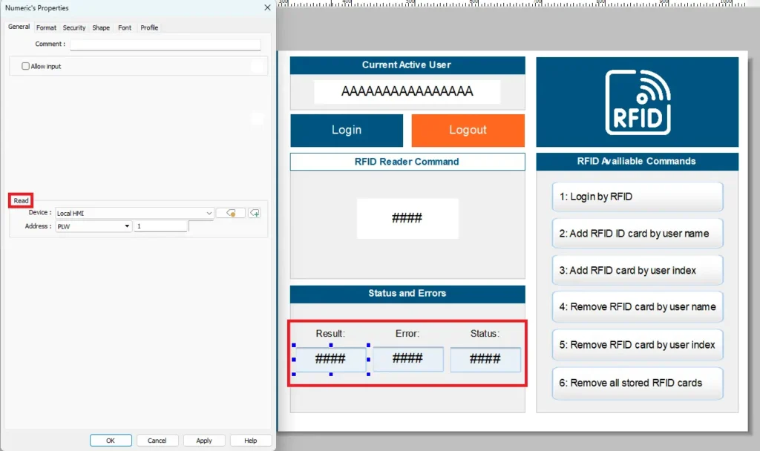Switch to the Security tab
This screenshot has width=760, height=451.
tap(74, 27)
